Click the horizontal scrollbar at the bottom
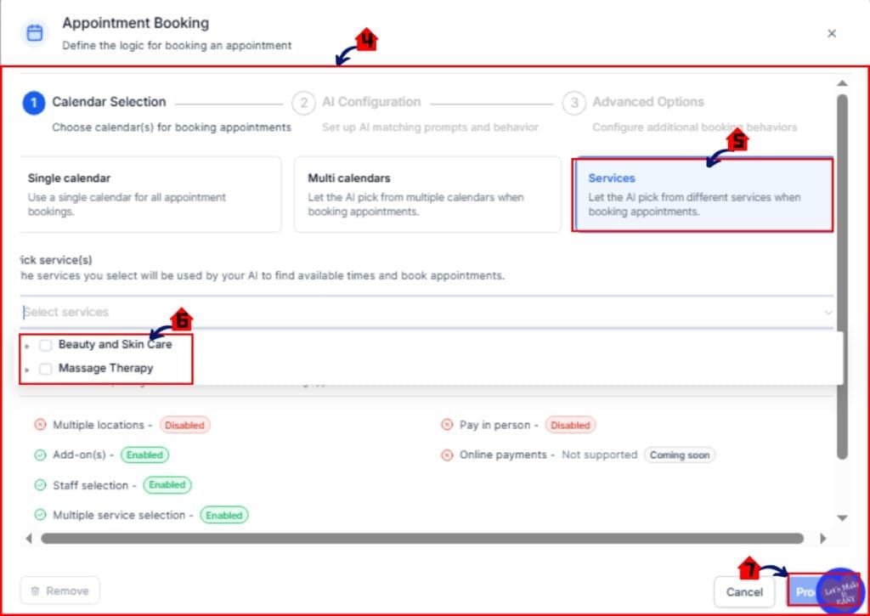The image size is (870, 616). (421, 538)
